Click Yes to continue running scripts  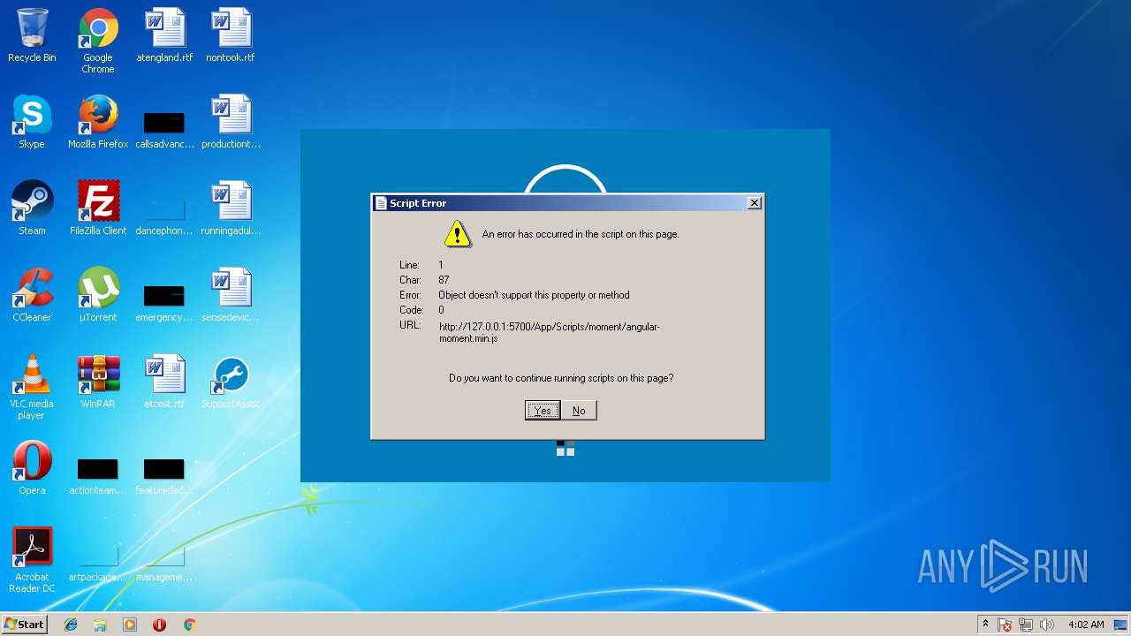click(543, 410)
